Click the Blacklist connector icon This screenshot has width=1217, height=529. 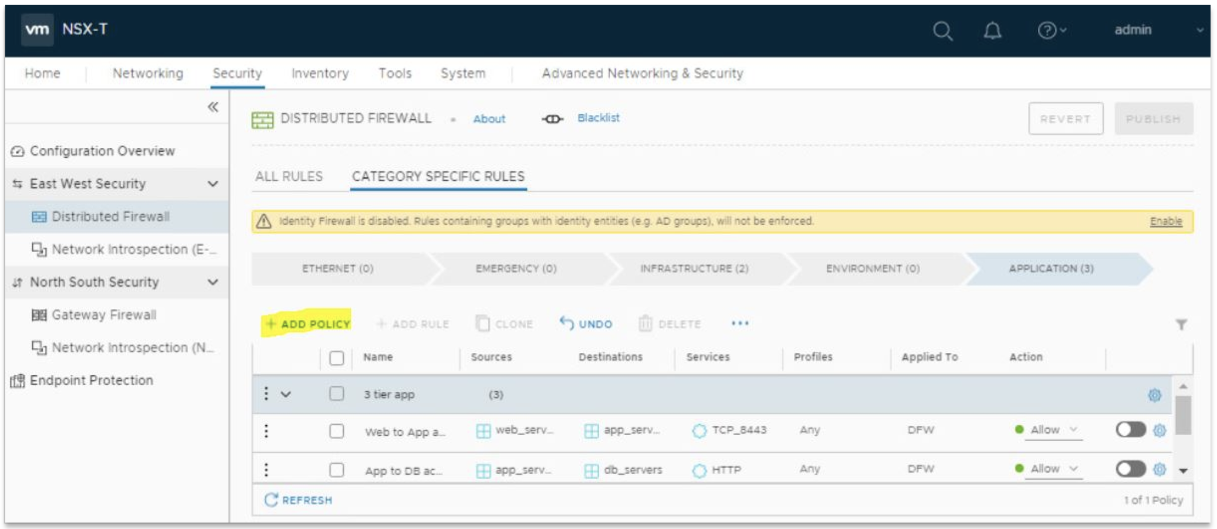tap(552, 119)
